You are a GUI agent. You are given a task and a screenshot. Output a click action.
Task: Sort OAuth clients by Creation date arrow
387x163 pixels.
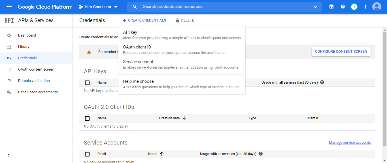click(x=184, y=118)
